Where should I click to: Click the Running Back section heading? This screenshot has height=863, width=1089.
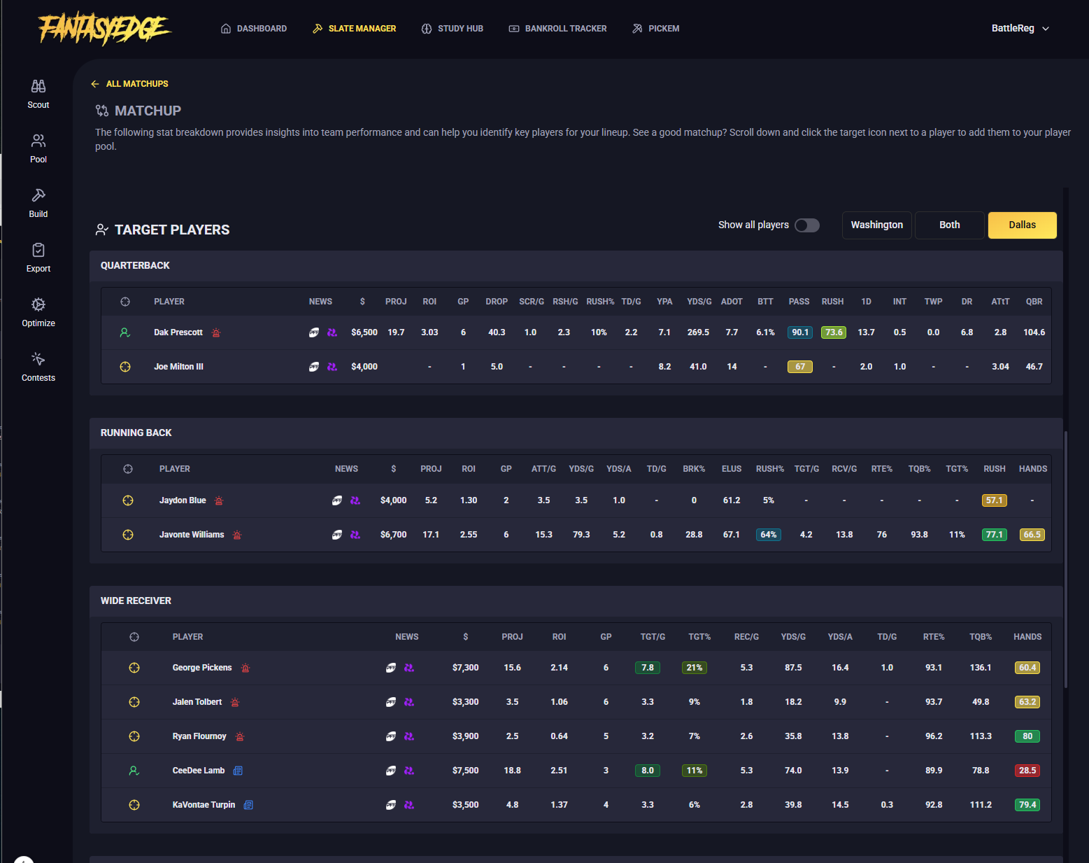(136, 433)
